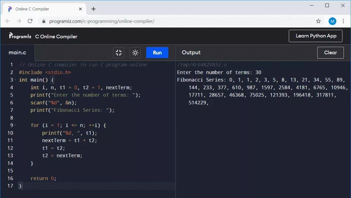Open Chrome's three-dot menu
Screen dimensions: 351x198
(x=344, y=21)
